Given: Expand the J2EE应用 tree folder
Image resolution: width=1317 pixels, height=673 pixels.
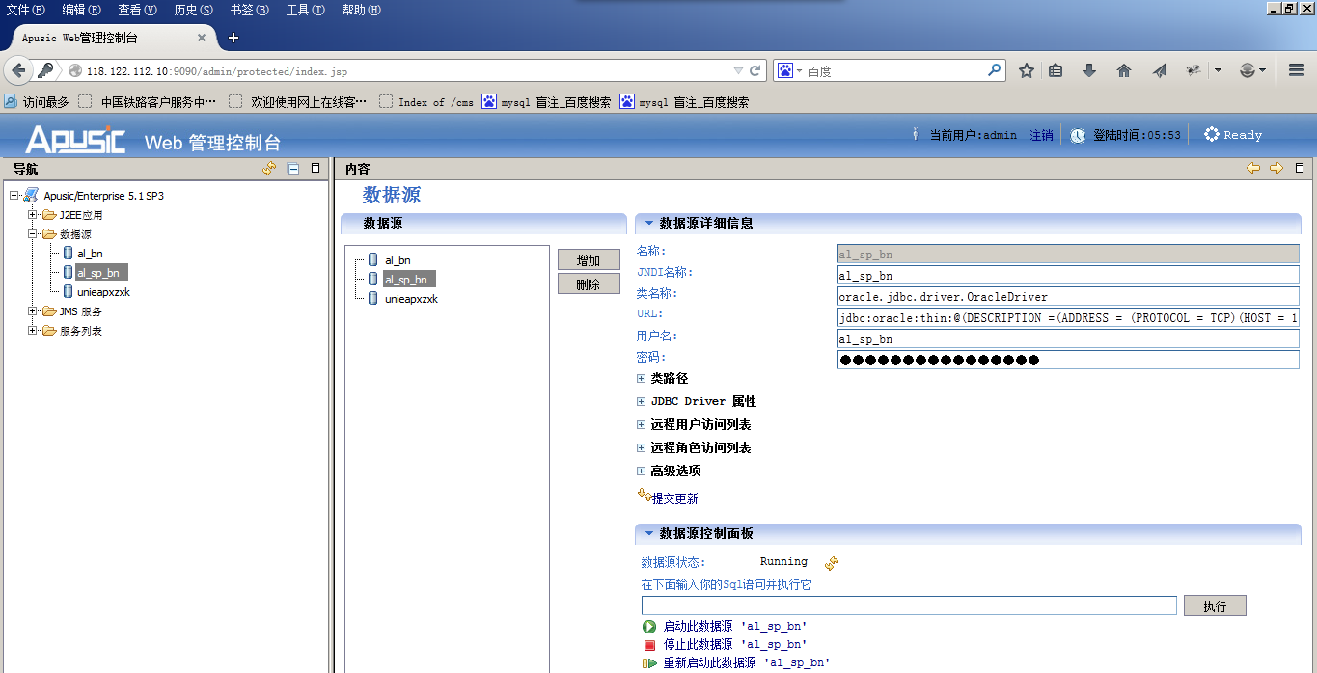Looking at the screenshot, I should click(x=33, y=215).
